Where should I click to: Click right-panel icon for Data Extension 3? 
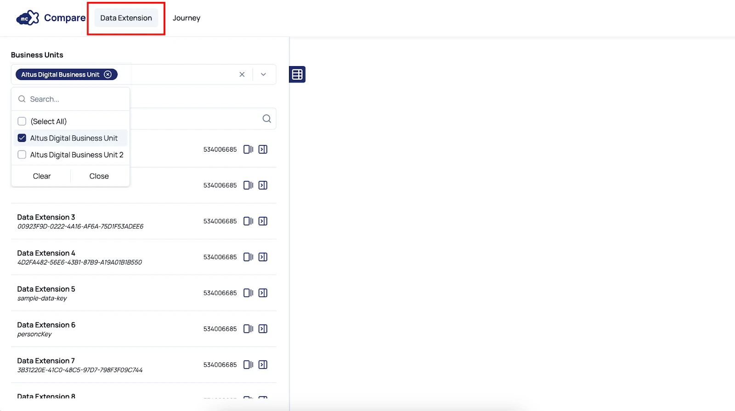[x=263, y=221]
